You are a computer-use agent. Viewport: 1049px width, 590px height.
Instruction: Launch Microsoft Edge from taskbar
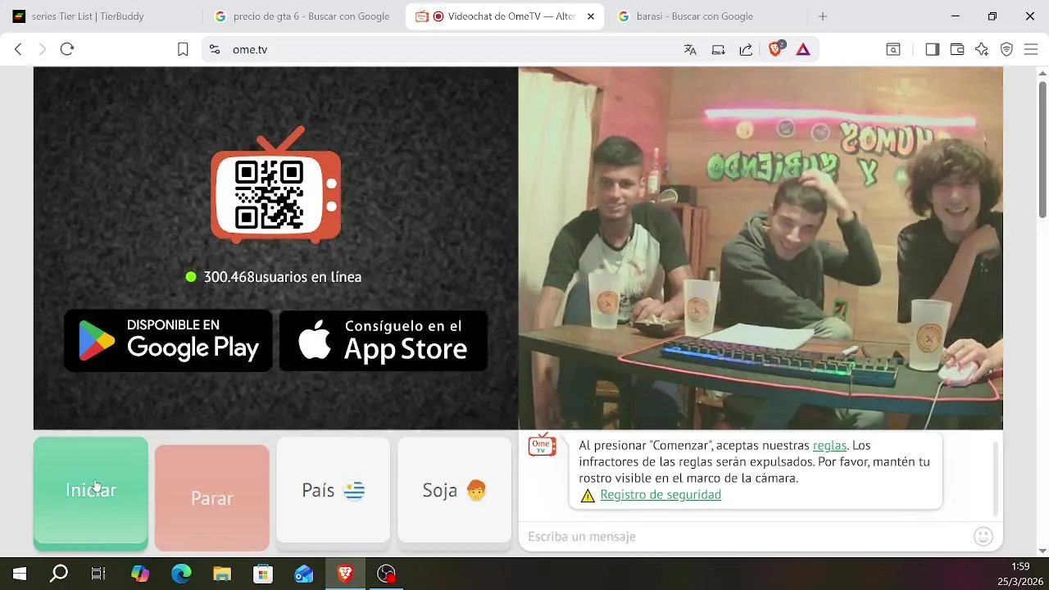coord(181,574)
